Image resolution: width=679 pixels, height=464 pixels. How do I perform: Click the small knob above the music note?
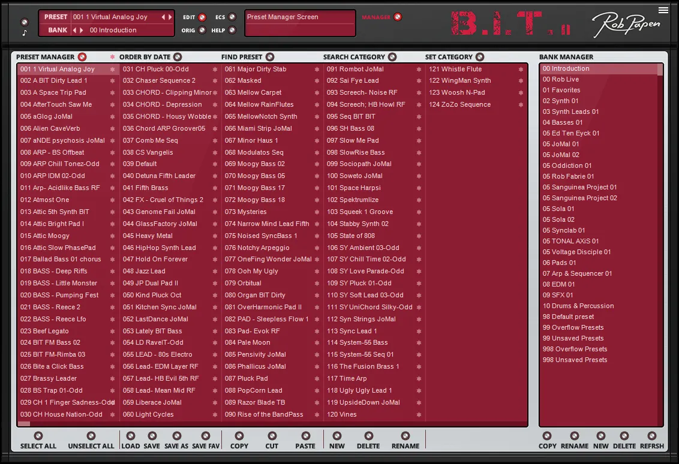click(25, 22)
